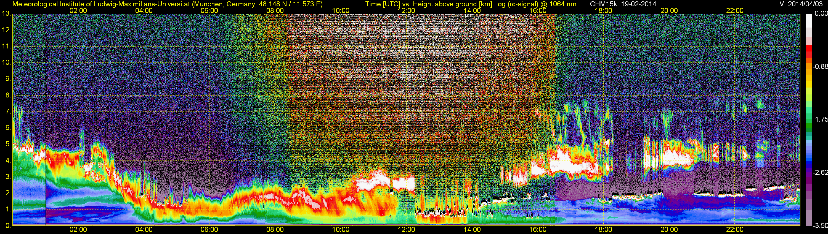
Task: Click the 18:00 label on the lower time axis
Action: [603, 230]
